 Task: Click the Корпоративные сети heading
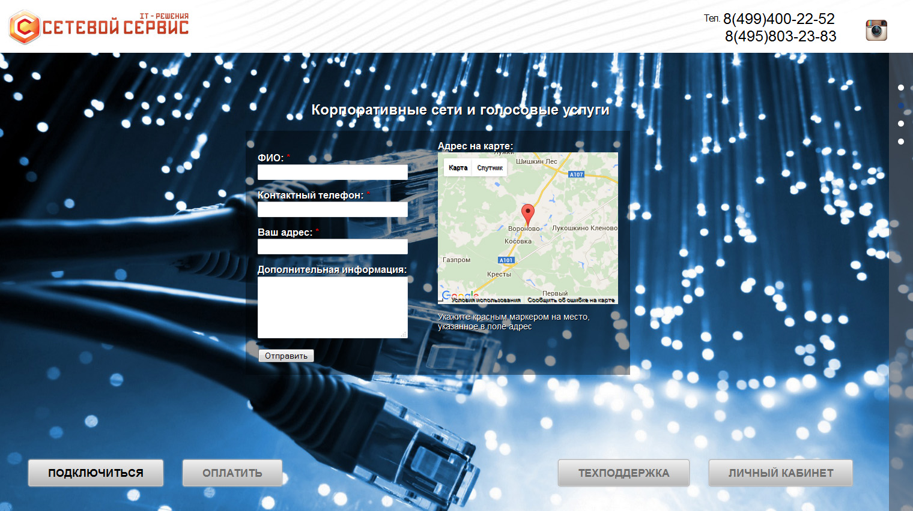pyautogui.click(x=460, y=110)
